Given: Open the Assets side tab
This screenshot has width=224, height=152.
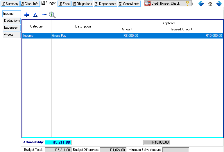Looking at the screenshot, I should coord(9,34).
